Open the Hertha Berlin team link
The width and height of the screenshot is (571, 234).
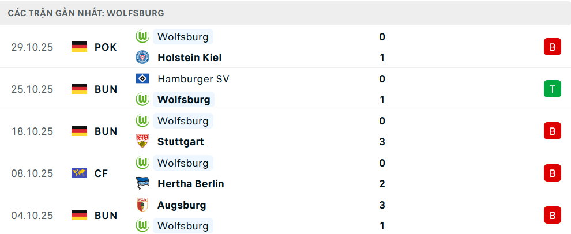[x=190, y=184]
